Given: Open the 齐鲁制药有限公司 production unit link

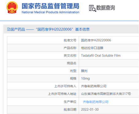Looking at the screenshot, I should click(96, 102).
